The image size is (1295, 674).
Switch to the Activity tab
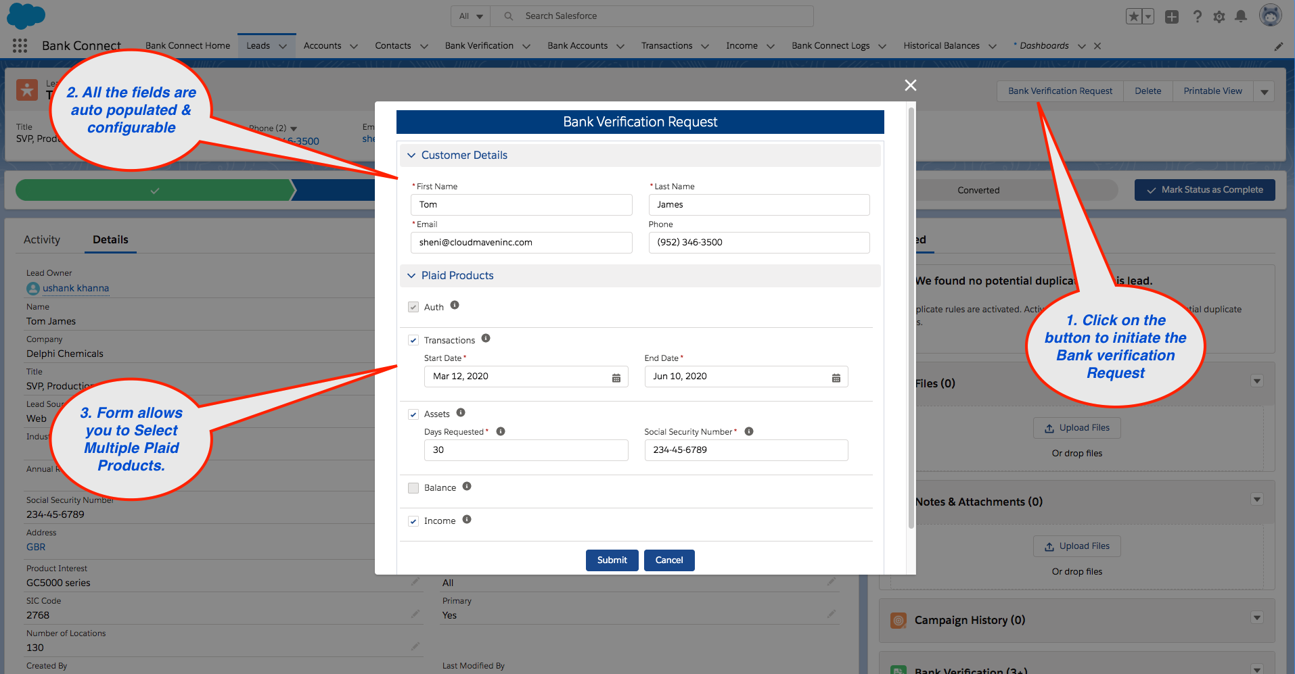pos(41,239)
